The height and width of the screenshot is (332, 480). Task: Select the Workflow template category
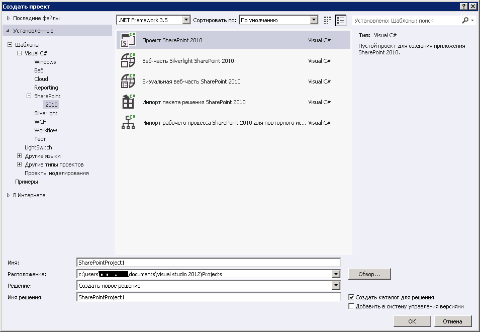(x=46, y=130)
